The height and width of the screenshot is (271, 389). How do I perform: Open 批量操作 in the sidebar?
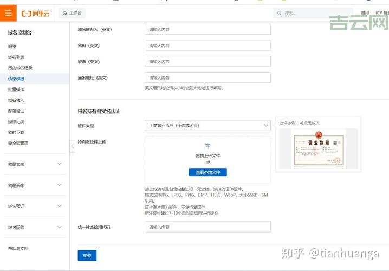(x=16, y=89)
